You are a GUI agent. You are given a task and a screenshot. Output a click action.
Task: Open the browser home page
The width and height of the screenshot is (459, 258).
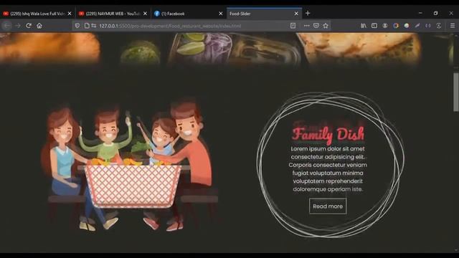(x=39, y=26)
